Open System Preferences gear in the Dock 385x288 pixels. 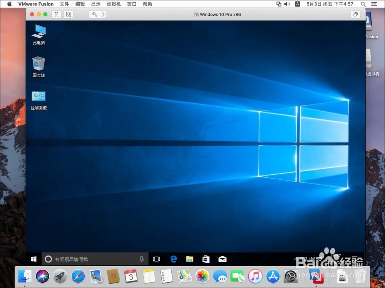click(291, 276)
